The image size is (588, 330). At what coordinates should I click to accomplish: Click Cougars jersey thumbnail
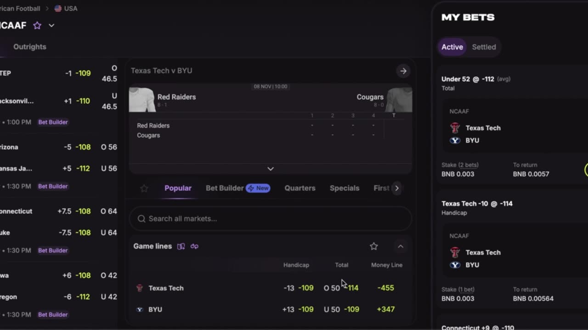[399, 99]
